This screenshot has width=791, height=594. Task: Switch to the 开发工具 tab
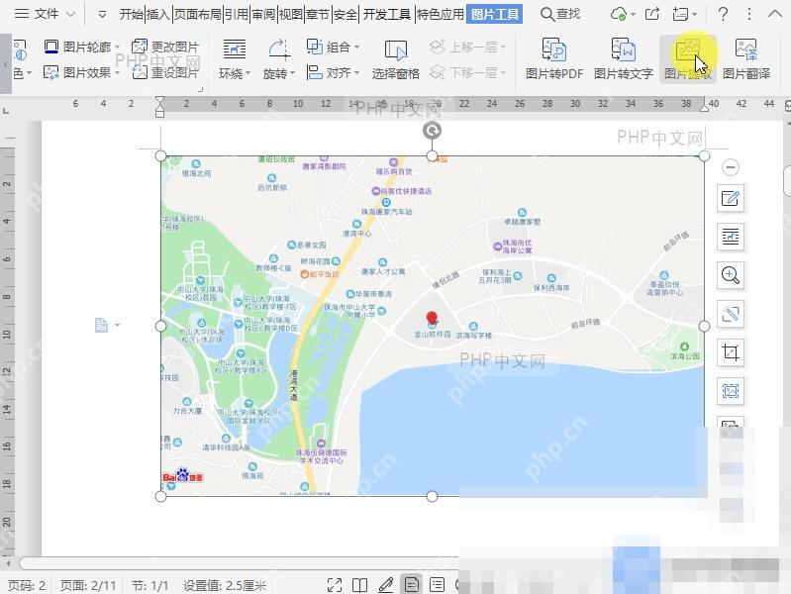(x=387, y=14)
